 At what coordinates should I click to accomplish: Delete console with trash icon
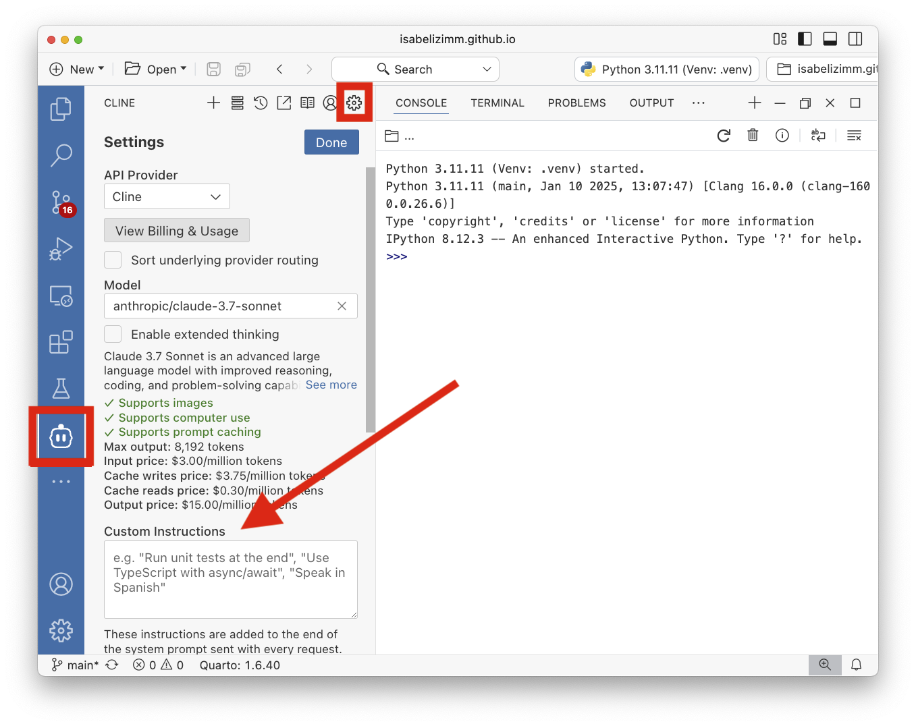pos(753,136)
